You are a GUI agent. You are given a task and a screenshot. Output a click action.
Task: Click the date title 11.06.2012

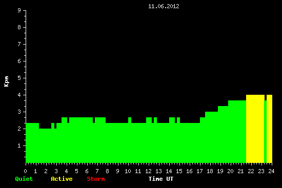(164, 6)
